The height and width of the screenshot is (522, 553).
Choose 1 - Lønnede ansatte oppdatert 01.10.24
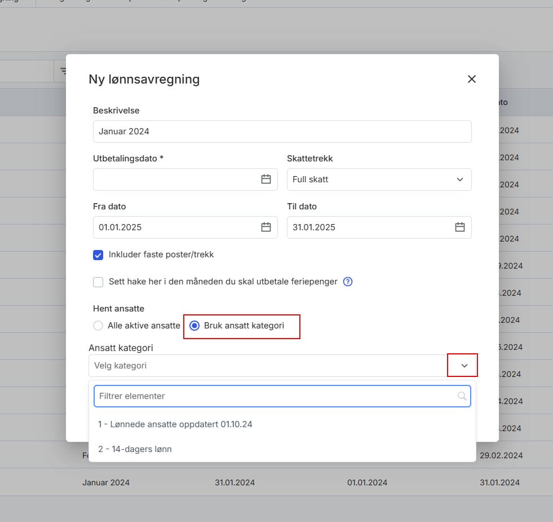175,424
